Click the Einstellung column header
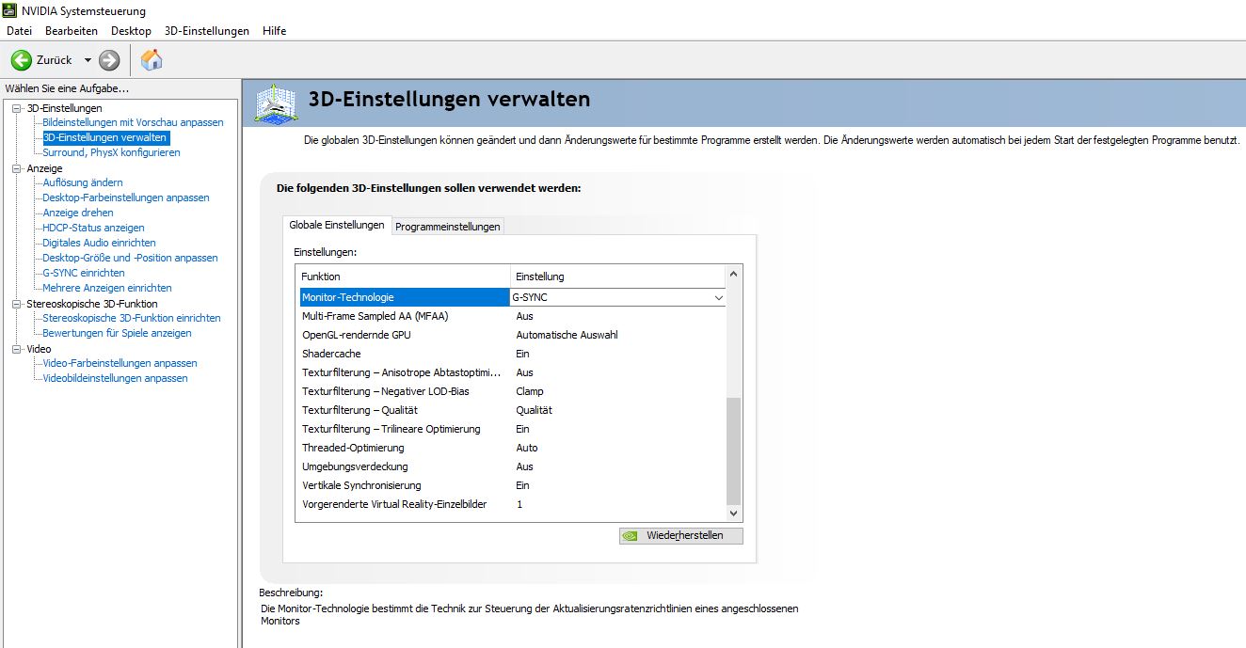 pos(618,277)
